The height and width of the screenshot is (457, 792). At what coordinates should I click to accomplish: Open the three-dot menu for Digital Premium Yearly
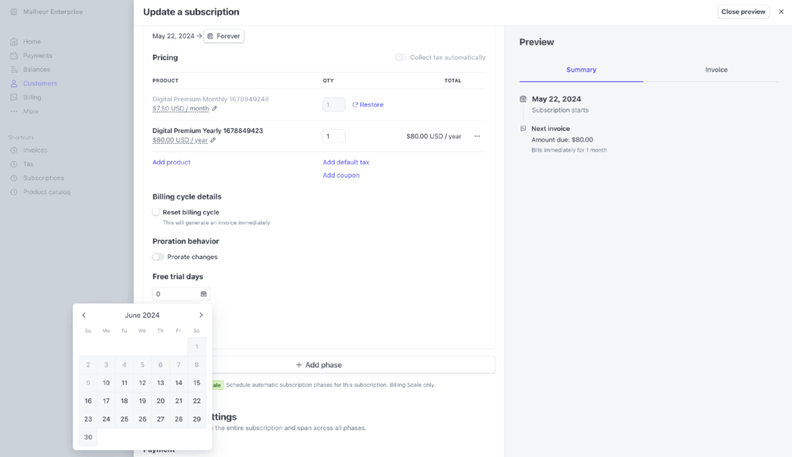(477, 136)
